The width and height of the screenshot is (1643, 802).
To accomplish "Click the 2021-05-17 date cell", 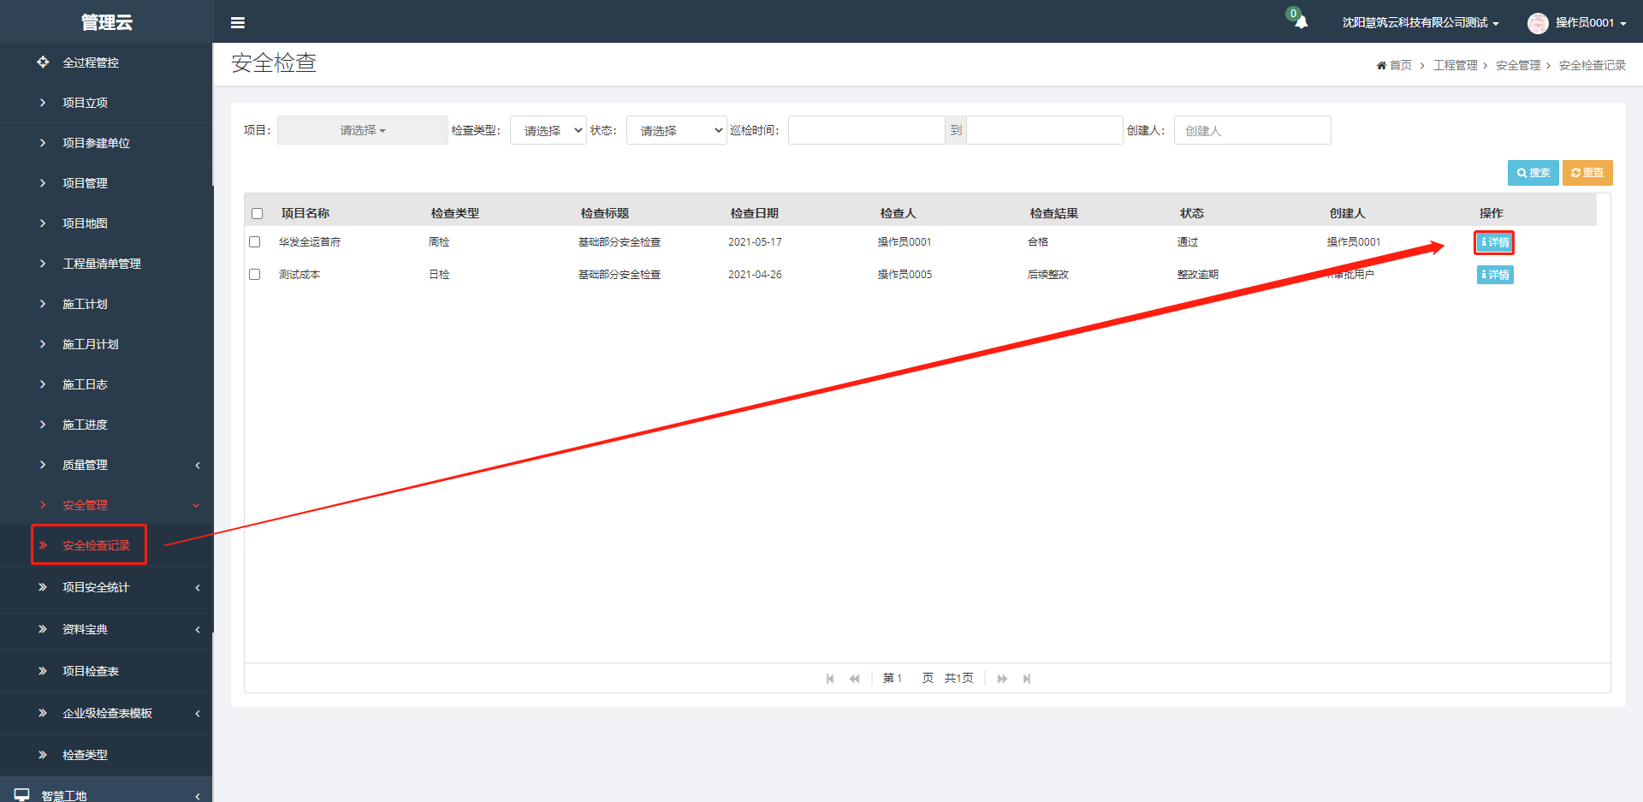I will click(x=755, y=242).
